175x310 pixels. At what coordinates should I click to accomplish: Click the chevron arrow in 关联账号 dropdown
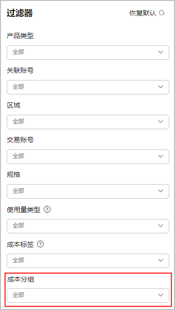(x=161, y=87)
